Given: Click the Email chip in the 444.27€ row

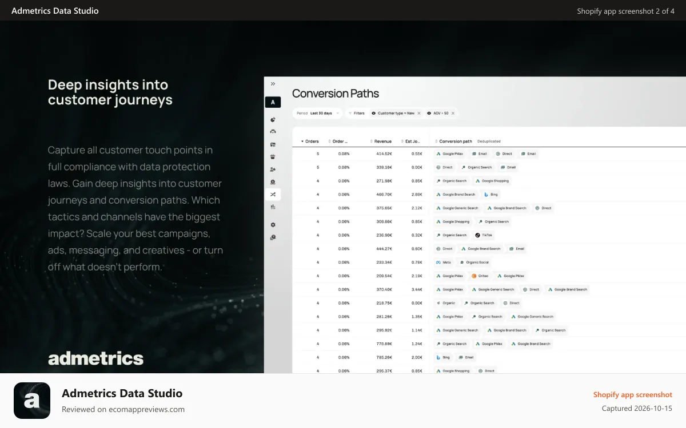Looking at the screenshot, I should tap(516, 249).
